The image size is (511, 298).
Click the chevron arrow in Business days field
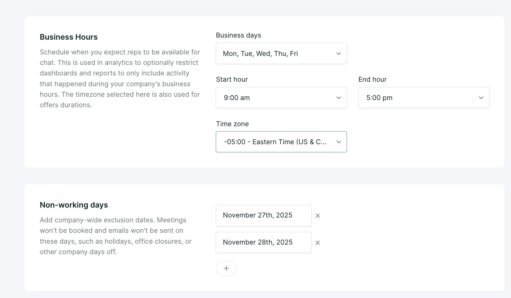[338, 53]
